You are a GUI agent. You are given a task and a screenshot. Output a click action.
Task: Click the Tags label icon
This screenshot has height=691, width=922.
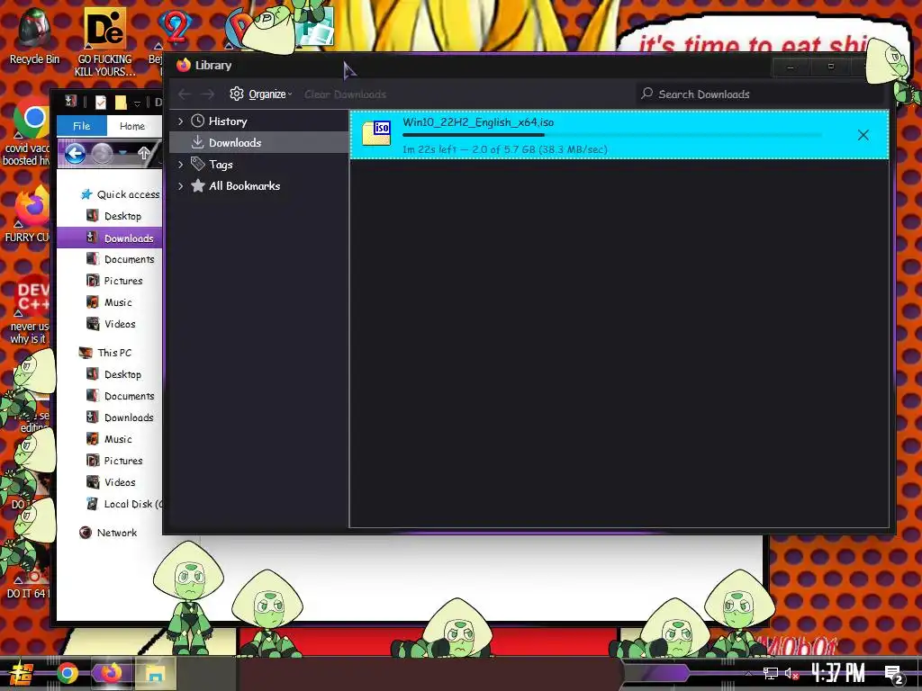point(197,165)
